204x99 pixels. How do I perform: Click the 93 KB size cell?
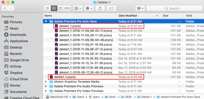pyautogui.click(x=177, y=72)
